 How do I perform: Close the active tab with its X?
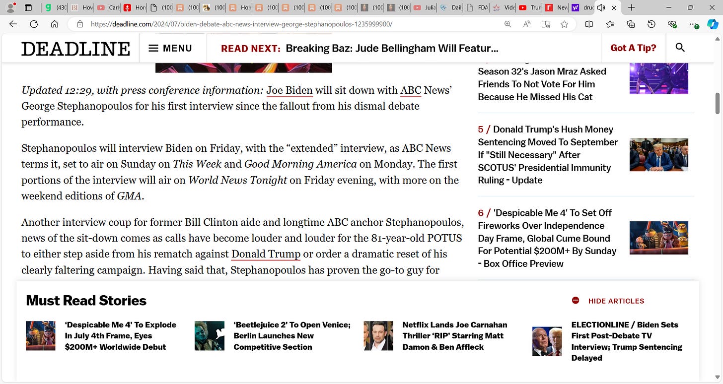click(x=614, y=7)
